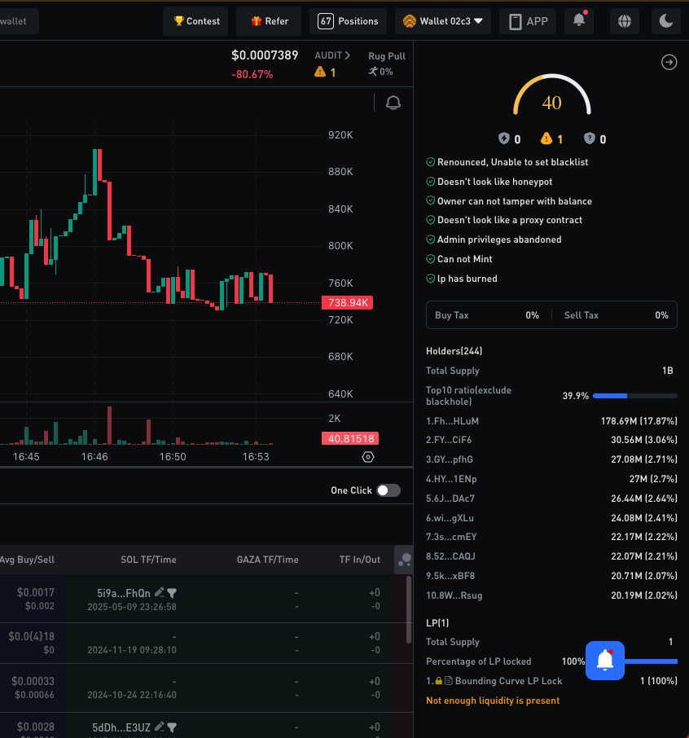Viewport: 689px width, 738px height.
Task: Click the unknown shield question icon
Action: click(x=589, y=138)
